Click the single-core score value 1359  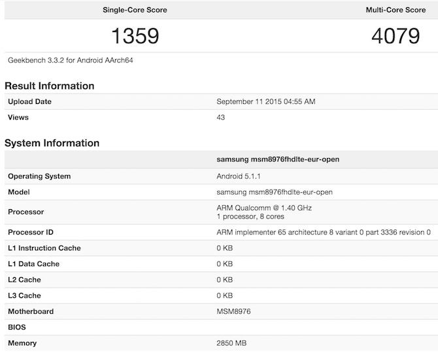click(x=135, y=35)
